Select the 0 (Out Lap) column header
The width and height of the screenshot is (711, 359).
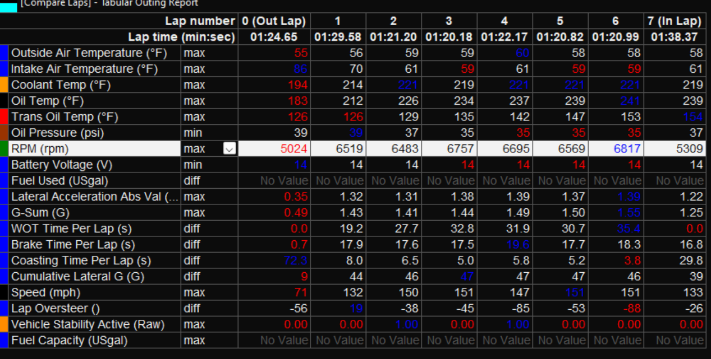coord(274,21)
